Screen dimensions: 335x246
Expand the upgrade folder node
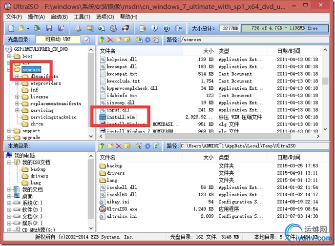point(9,138)
